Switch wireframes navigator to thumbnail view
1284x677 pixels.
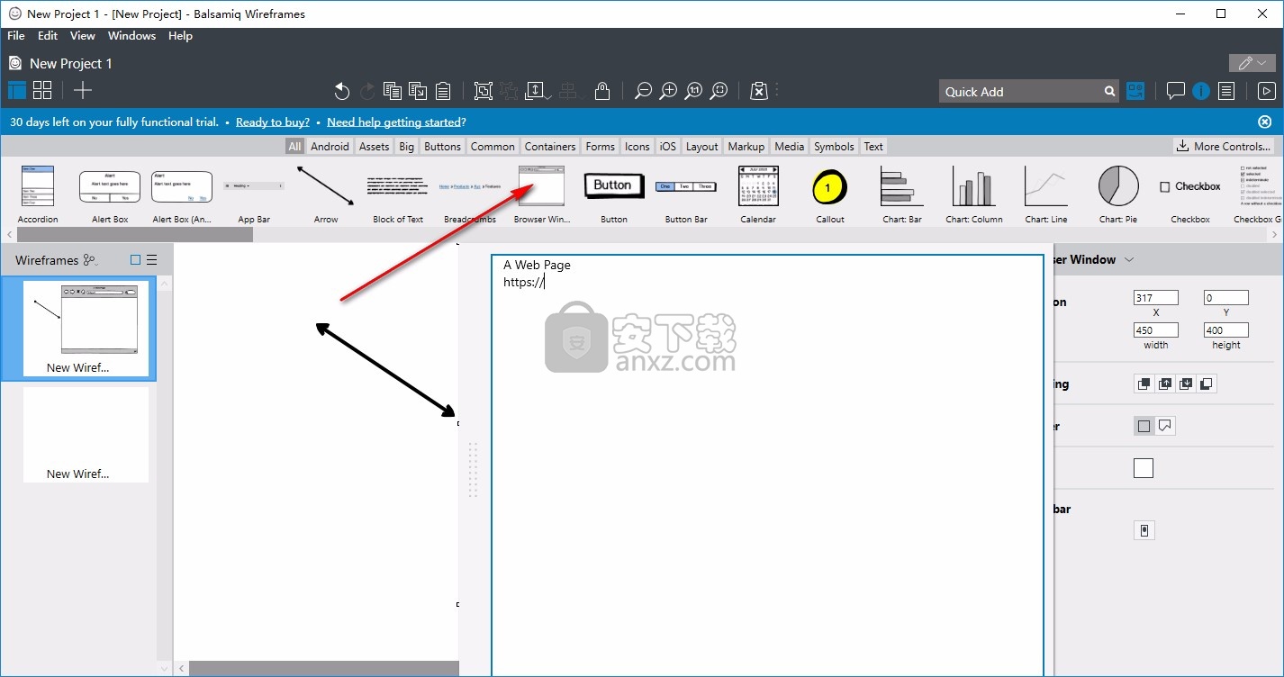(x=136, y=260)
